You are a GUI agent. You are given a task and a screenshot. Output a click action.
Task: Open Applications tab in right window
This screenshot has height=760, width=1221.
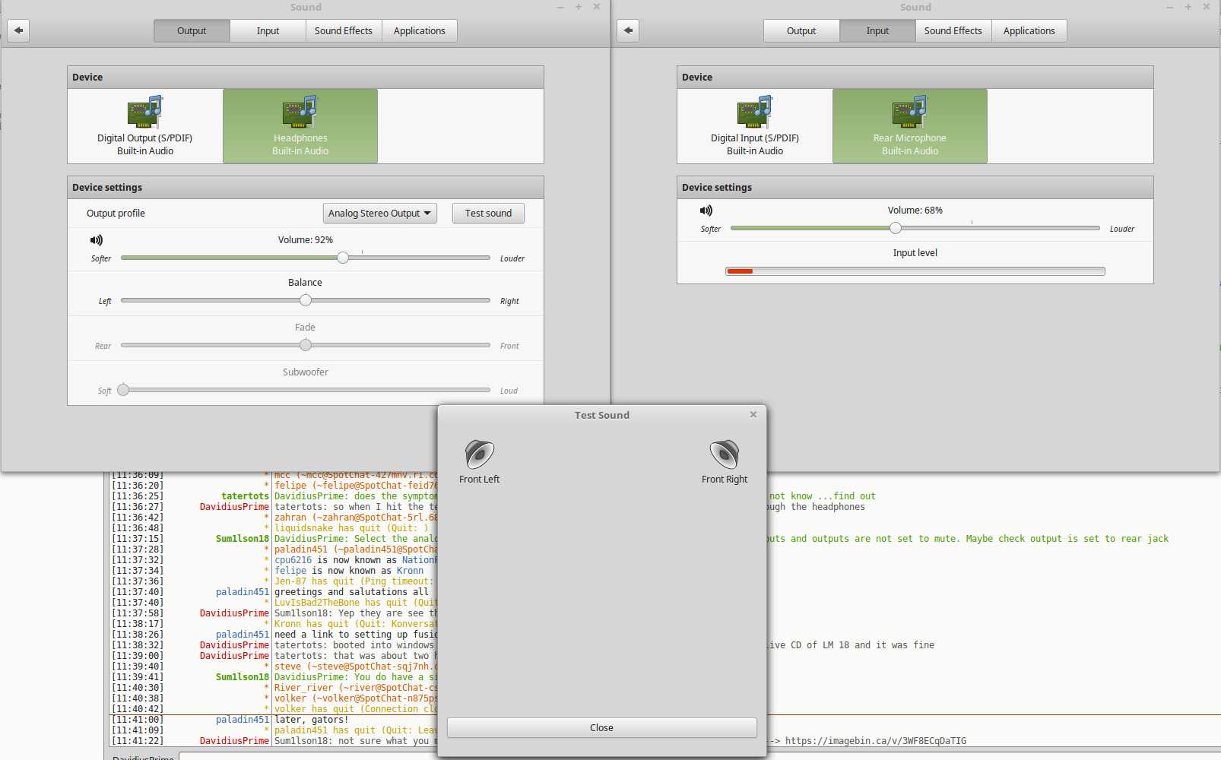1029,30
